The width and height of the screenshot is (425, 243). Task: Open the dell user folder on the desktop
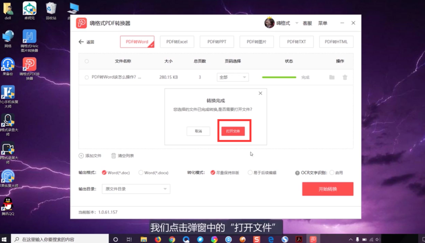[8, 11]
